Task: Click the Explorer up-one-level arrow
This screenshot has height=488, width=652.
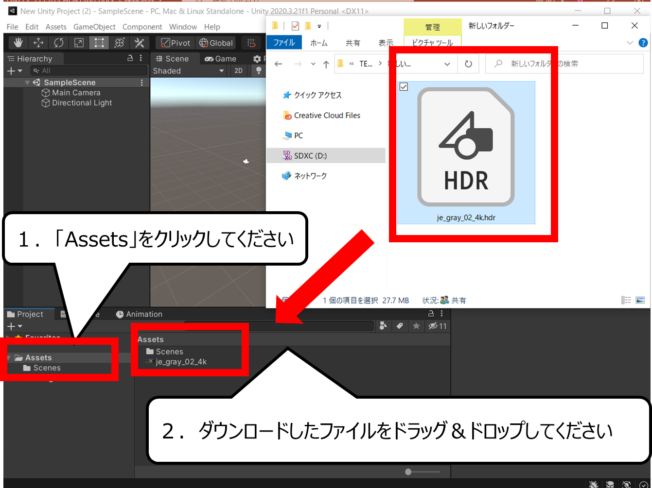Action: [x=326, y=64]
